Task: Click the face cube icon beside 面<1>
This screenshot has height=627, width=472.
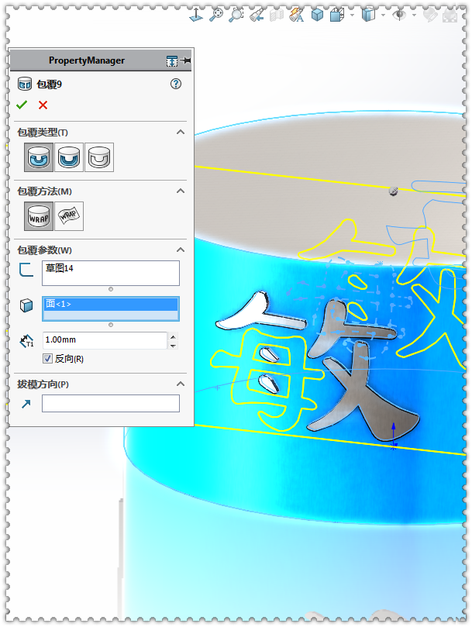Action: 26,305
